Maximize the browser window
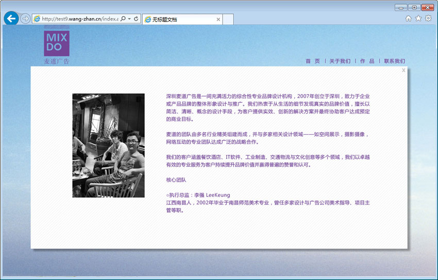 point(414,8)
